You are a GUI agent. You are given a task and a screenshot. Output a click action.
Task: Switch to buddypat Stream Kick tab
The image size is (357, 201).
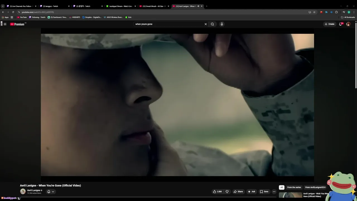121,6
